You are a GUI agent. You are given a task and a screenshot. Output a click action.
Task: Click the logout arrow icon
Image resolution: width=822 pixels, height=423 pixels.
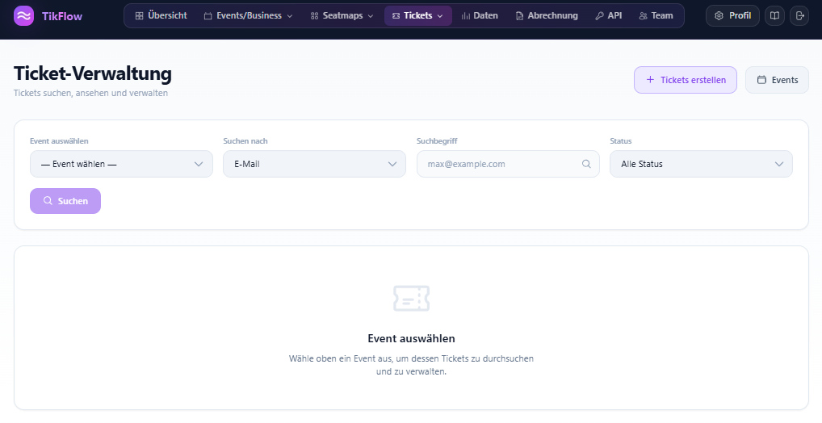pos(799,16)
